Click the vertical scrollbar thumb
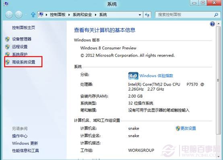Viewport: 223px width, 160px height. 218,80
